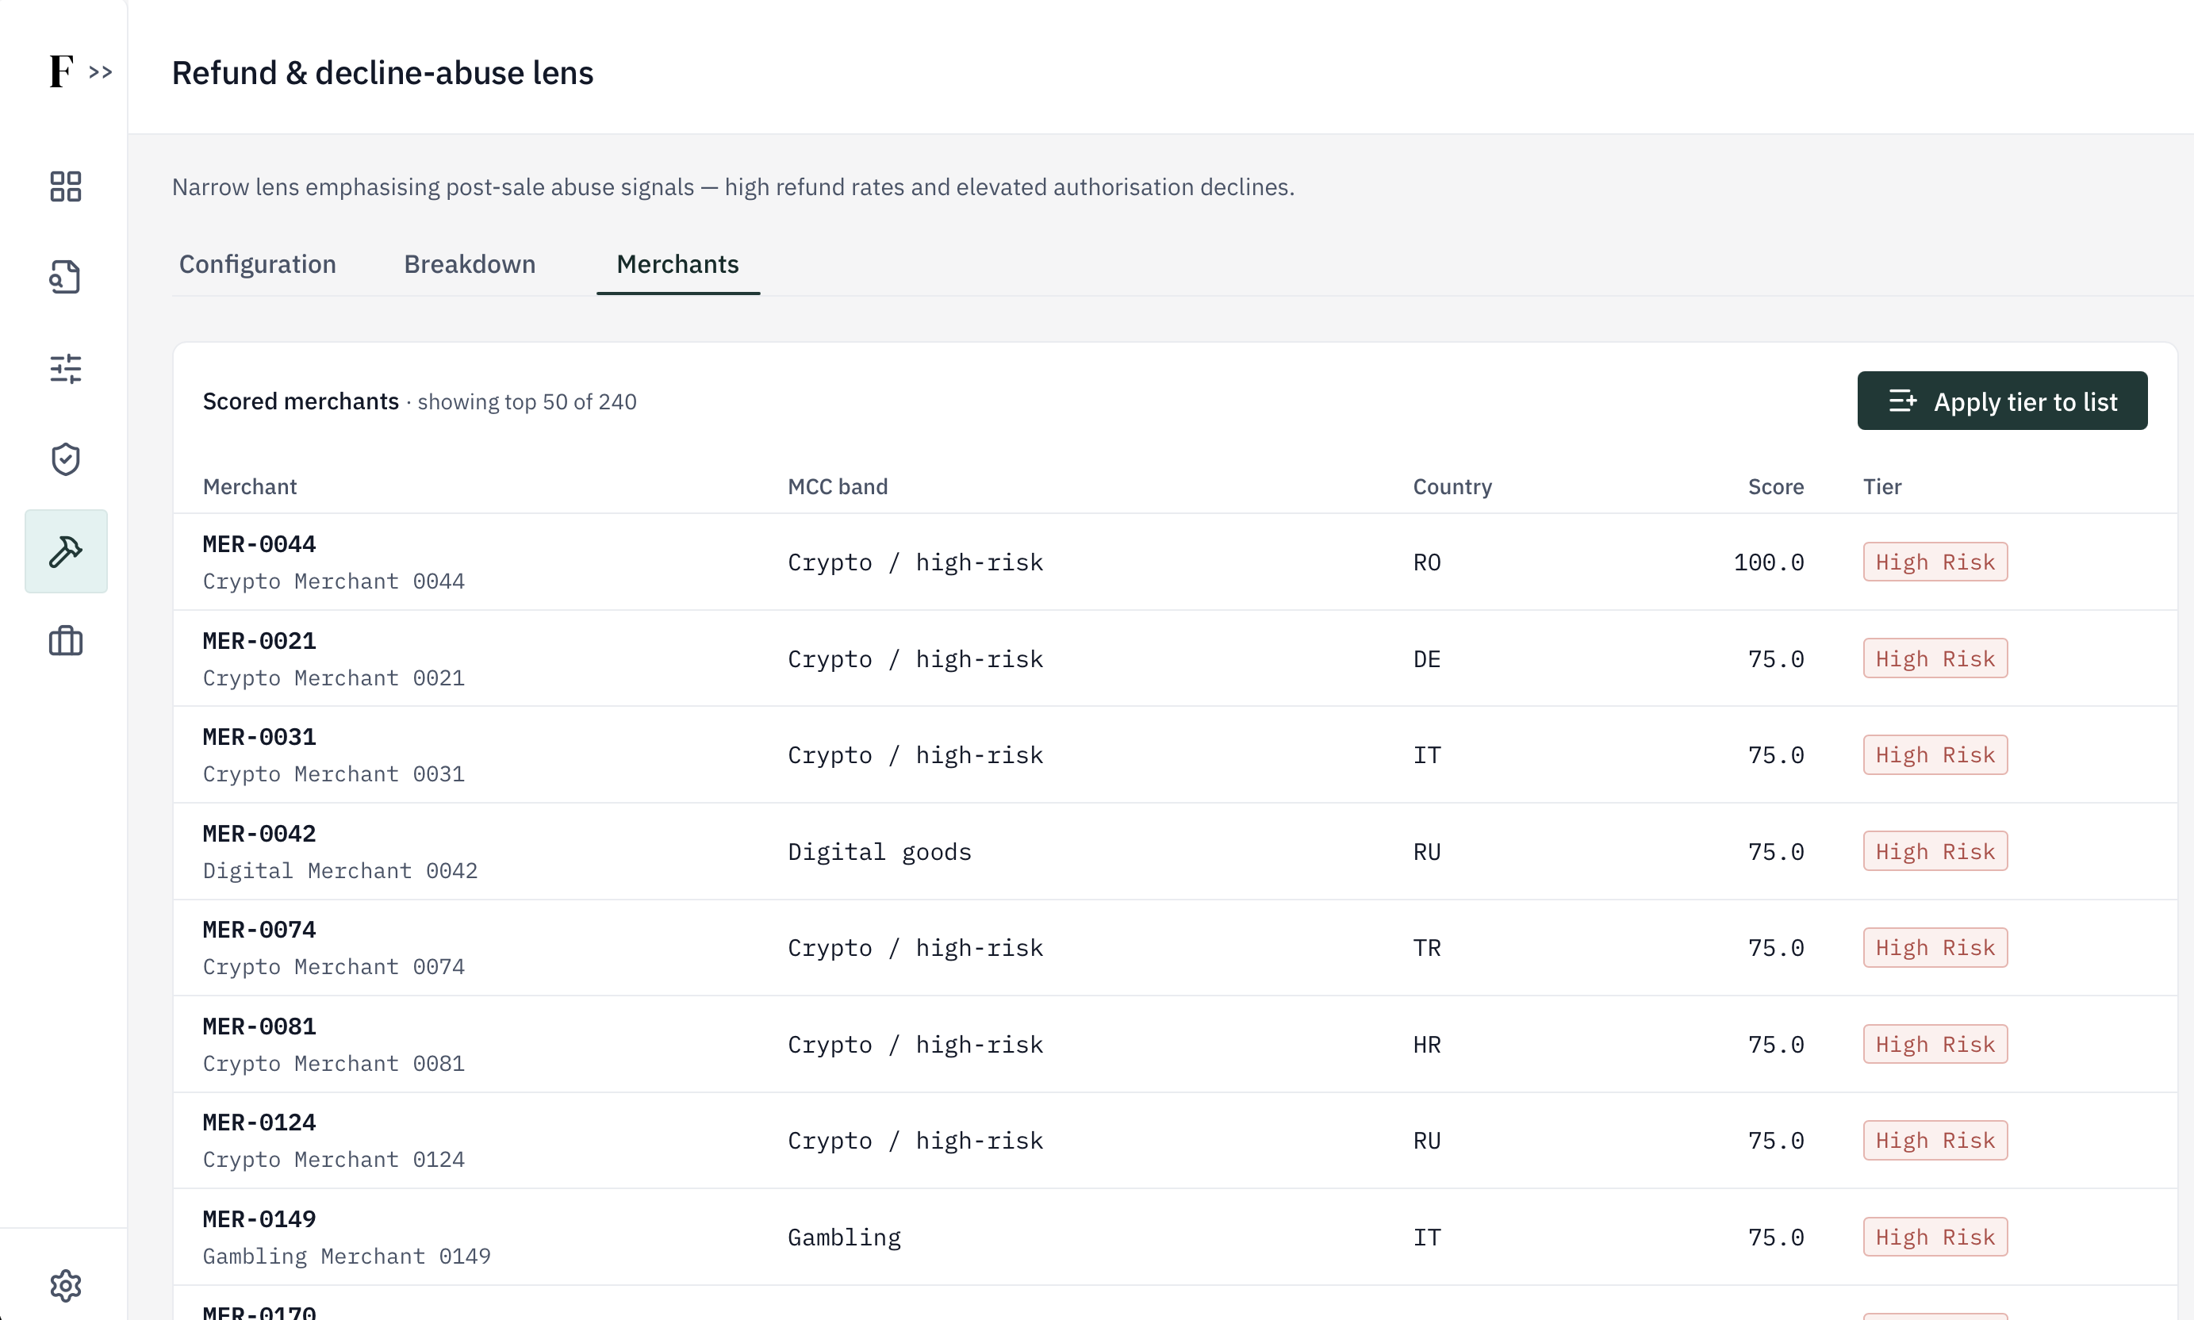This screenshot has height=1320, width=2194.
Task: Open the sliders tuning sidebar icon
Action: (x=66, y=368)
